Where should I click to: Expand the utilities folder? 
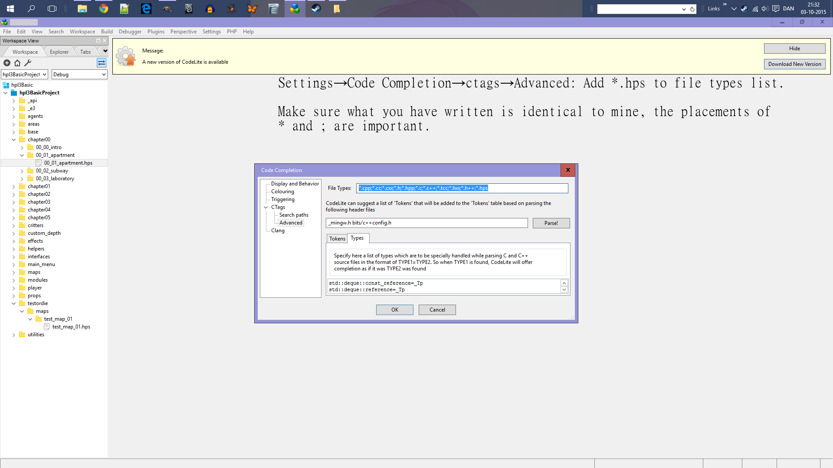point(13,335)
